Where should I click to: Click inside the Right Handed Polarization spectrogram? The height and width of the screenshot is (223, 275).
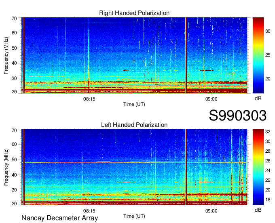[x=134, y=55]
